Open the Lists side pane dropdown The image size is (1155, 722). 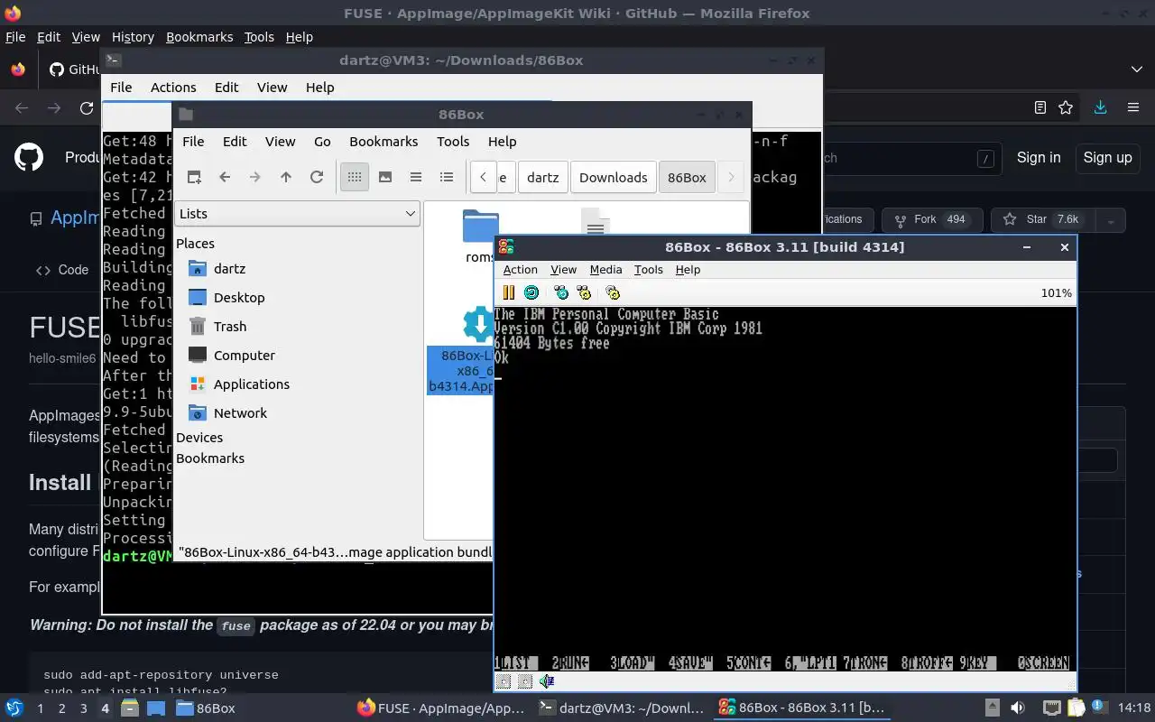pyautogui.click(x=297, y=214)
